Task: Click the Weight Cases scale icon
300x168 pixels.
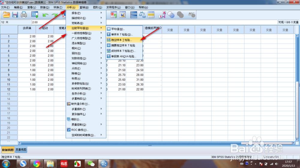Action: (142, 15)
